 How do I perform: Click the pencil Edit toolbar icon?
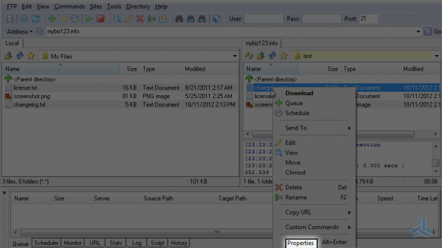pyautogui.click(x=128, y=19)
